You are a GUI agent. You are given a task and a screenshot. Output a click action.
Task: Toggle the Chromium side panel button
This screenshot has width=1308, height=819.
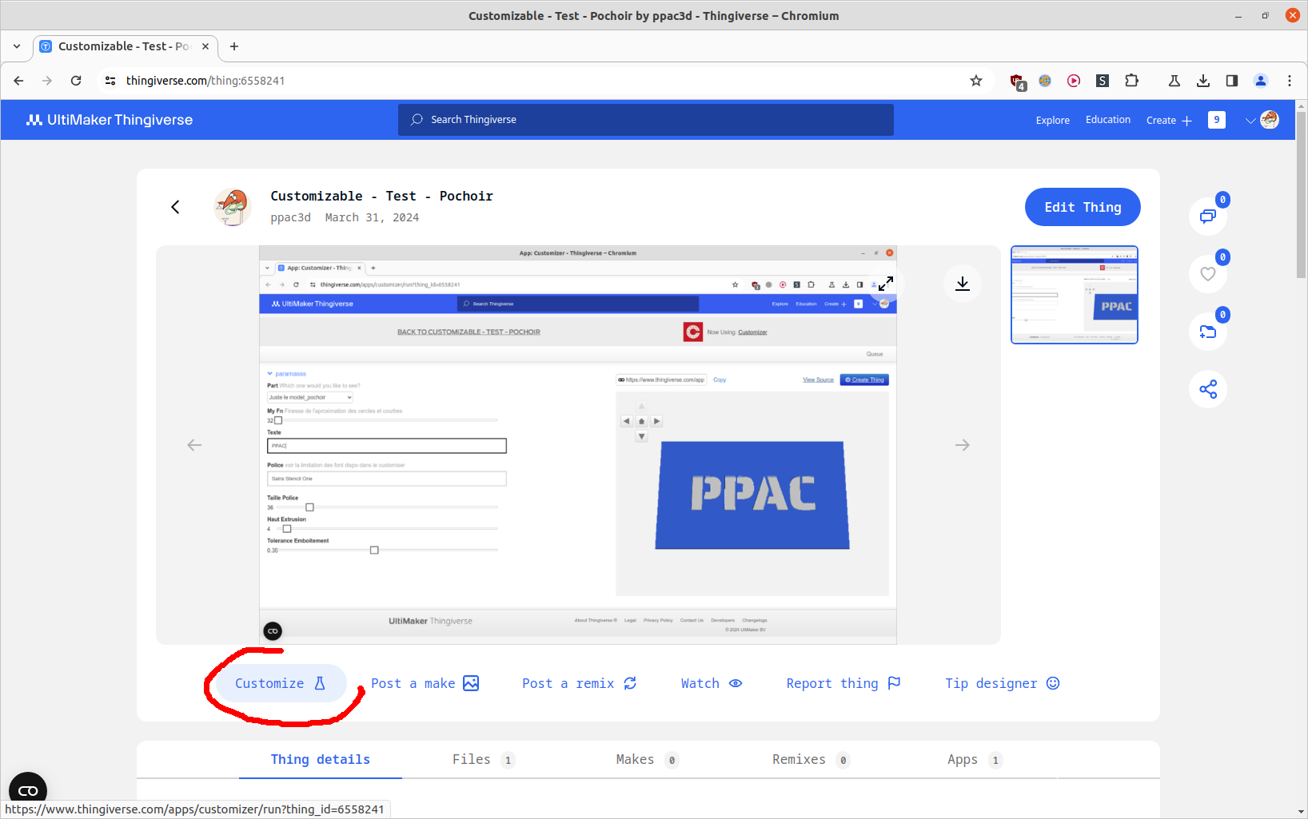pyautogui.click(x=1232, y=81)
